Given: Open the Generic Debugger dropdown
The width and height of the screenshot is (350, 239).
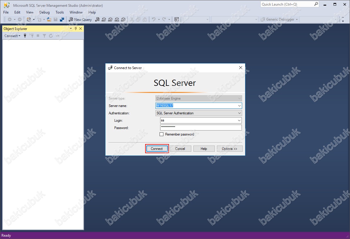Looking at the screenshot, I should [297, 19].
